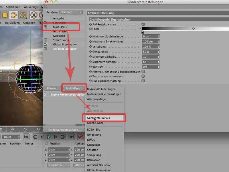The width and height of the screenshot is (229, 172).
Task: Open the Objekt (Rel) dropdown
Action: pos(59,165)
